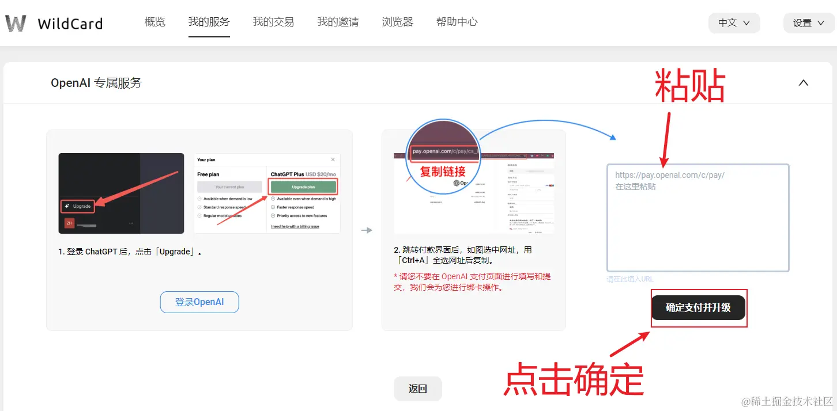Click the step 1 登录 ChatGPT instruction text
The image size is (837, 411).
130,252
